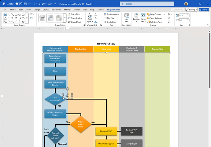211x147 pixels.
Task: Click the Dictate microphone icon
Action: (x=40, y=4)
